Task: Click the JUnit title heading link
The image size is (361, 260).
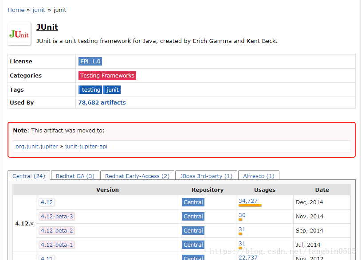Action: pyautogui.click(x=47, y=27)
